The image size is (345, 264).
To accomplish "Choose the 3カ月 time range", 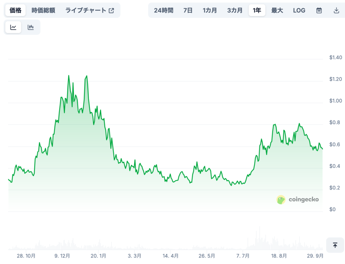I will click(x=235, y=10).
